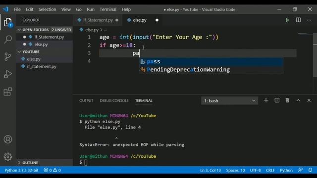The width and height of the screenshot is (317, 178).
Task: Switch to the Terminal panel tab
Action: click(144, 100)
